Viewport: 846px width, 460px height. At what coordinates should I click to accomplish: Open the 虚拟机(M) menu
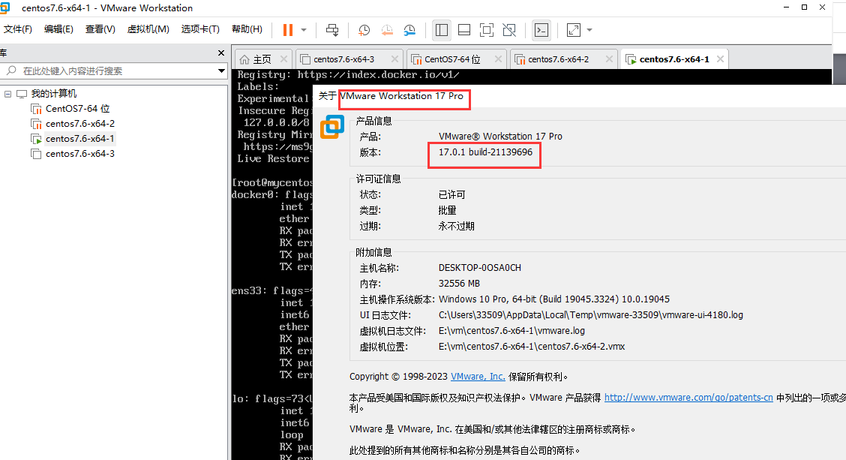click(x=148, y=29)
